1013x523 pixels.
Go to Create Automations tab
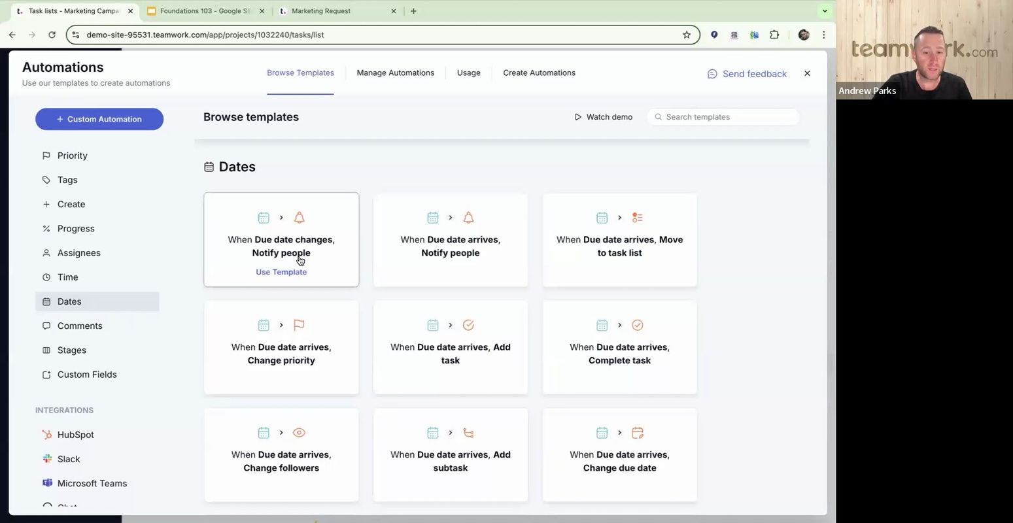[539, 73]
